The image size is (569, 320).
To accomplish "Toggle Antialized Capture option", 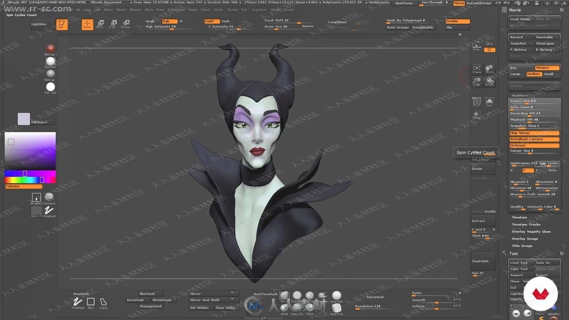I will point(534,139).
